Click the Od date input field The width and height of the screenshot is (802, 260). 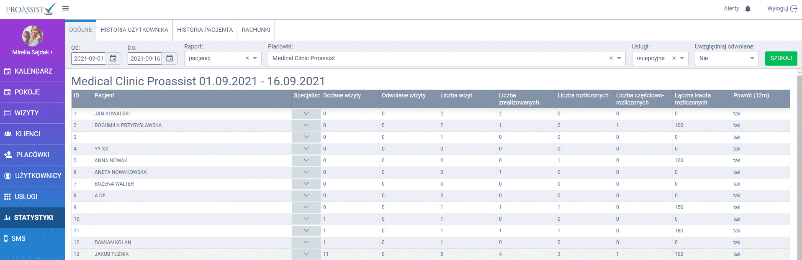click(x=88, y=59)
